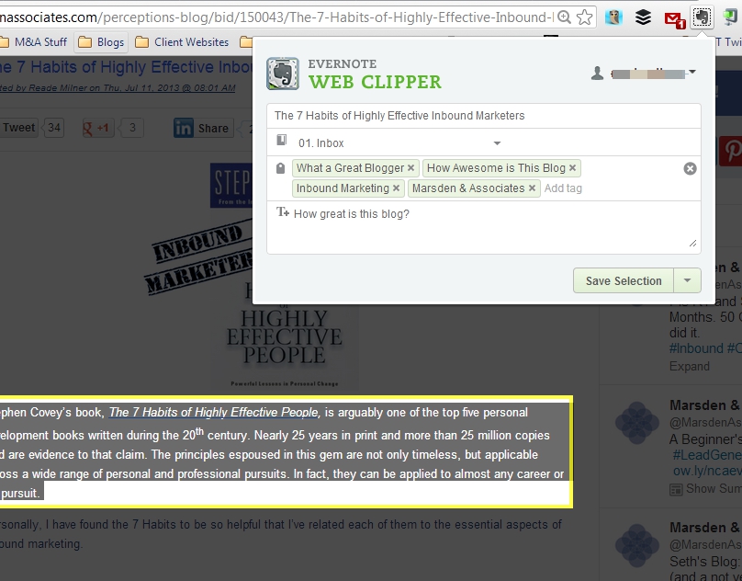742x581 pixels.
Task: Open 'The 7 Habits of Highly Effective People' link
Action: 214,412
